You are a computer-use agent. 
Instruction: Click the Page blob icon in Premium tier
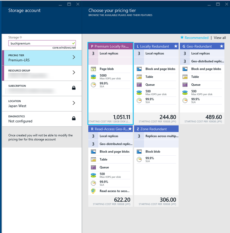[93, 69]
